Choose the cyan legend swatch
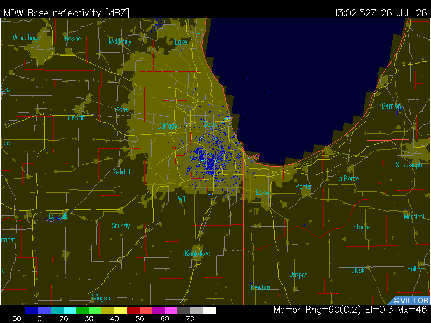The width and height of the screenshot is (431, 323). click(x=70, y=311)
